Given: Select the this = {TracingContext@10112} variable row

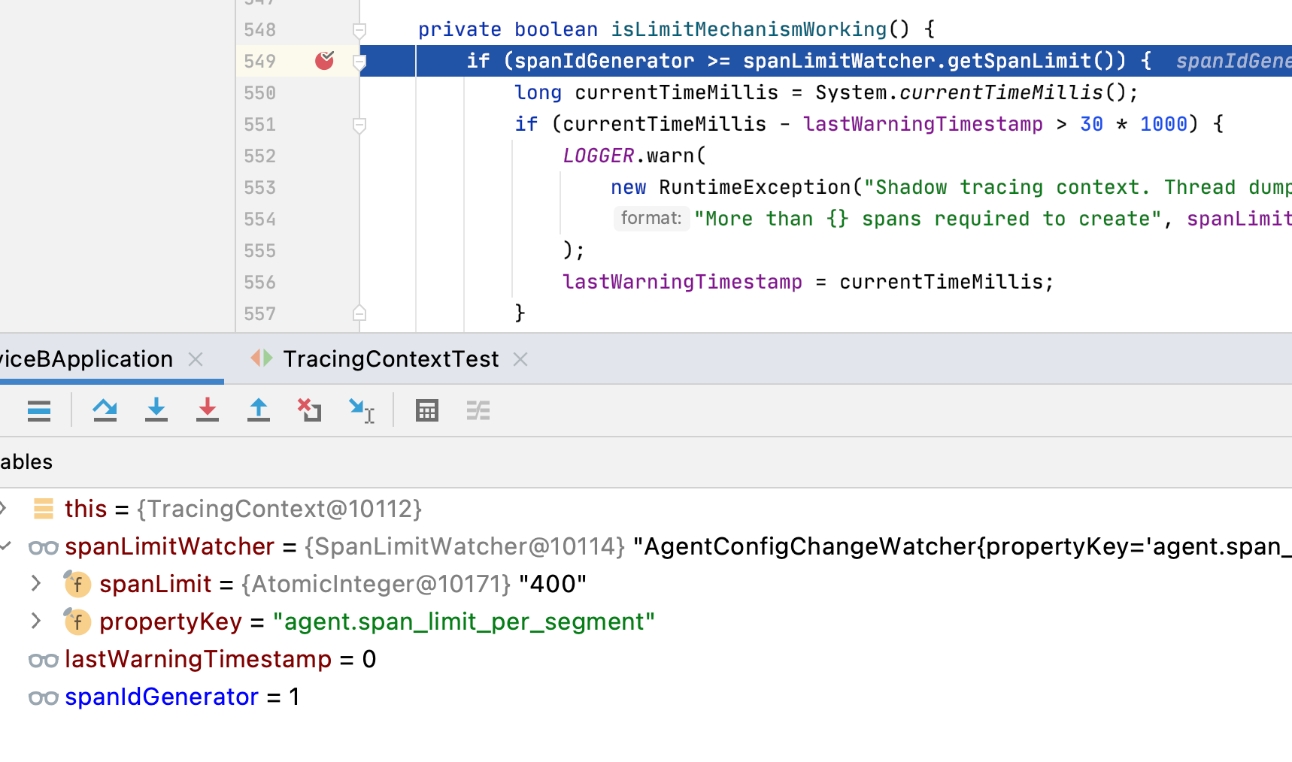Looking at the screenshot, I should tap(646, 509).
